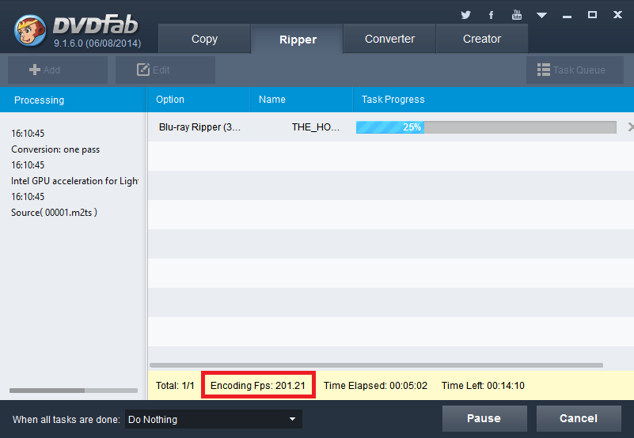
Task: Click the DVDFab monkey logo
Action: click(x=30, y=30)
